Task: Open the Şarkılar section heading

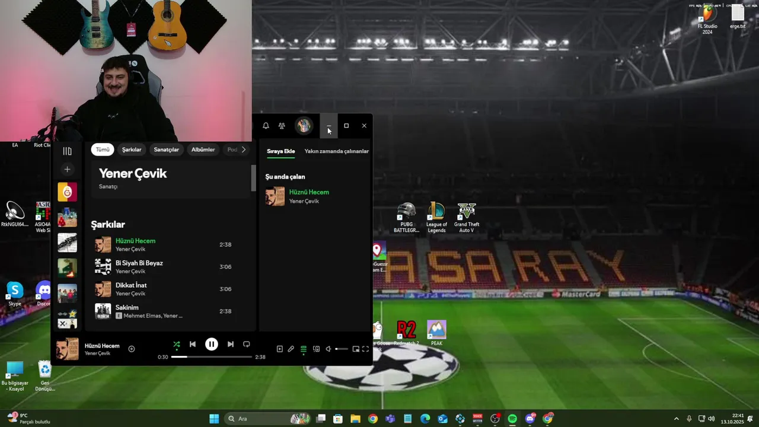Action: coord(108,225)
